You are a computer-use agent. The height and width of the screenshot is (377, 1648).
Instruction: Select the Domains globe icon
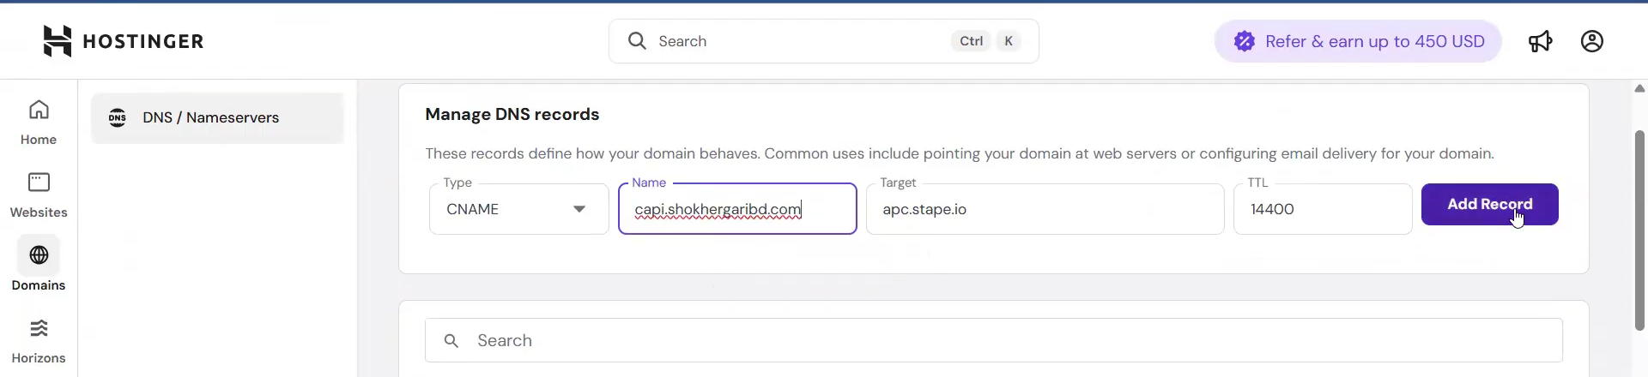[x=39, y=255]
